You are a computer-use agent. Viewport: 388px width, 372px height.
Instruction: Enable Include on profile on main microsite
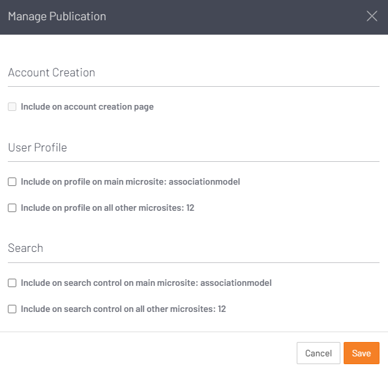[12, 182]
